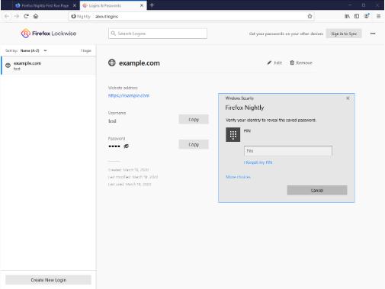Open the hamburger application menu
Image resolution: width=385 pixels, height=289 pixels.
point(378,16)
